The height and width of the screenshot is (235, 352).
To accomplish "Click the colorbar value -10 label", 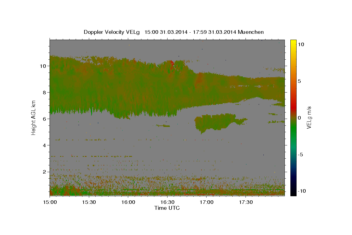I will pyautogui.click(x=302, y=191).
